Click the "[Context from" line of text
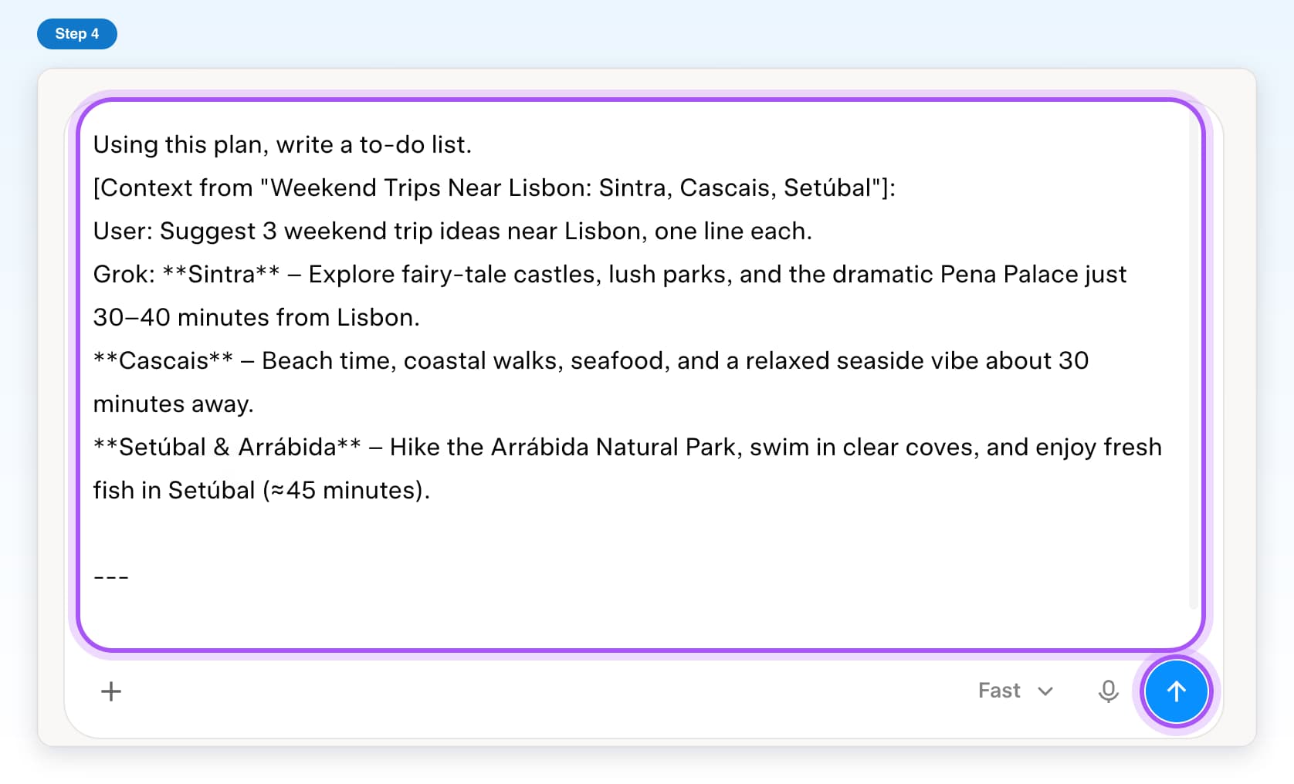1294x784 pixels. coord(494,188)
